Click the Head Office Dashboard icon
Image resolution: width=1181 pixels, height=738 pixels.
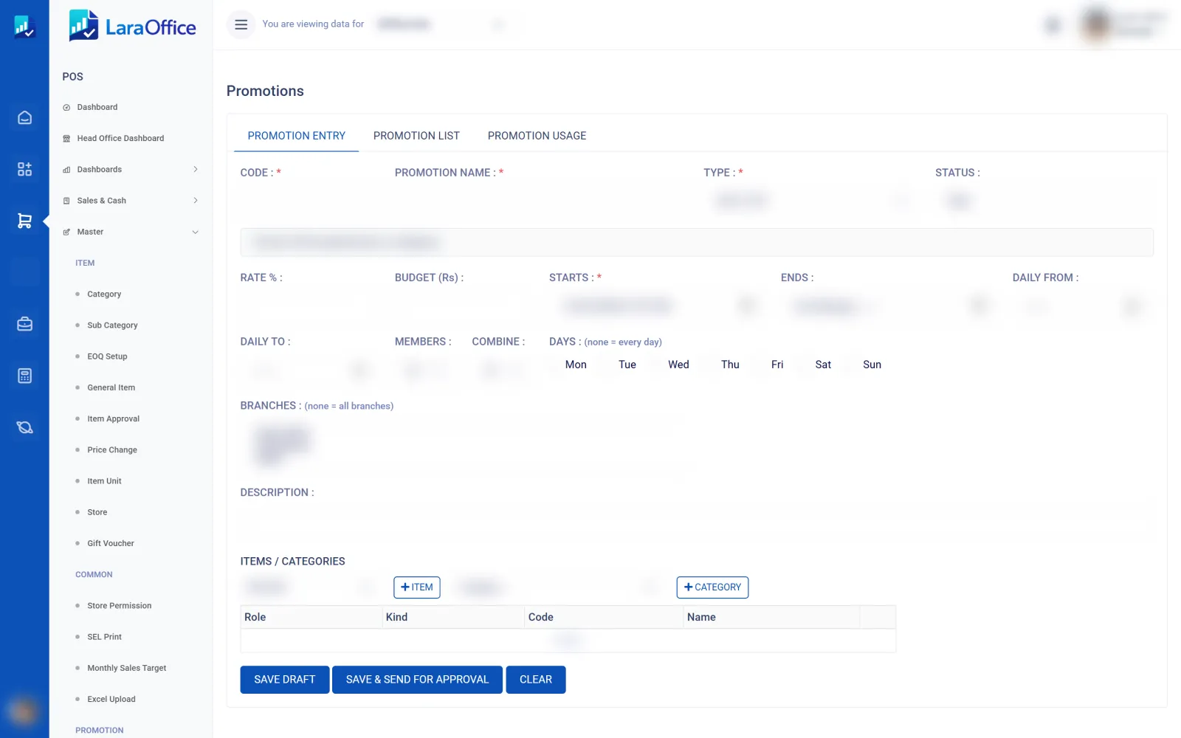66,139
